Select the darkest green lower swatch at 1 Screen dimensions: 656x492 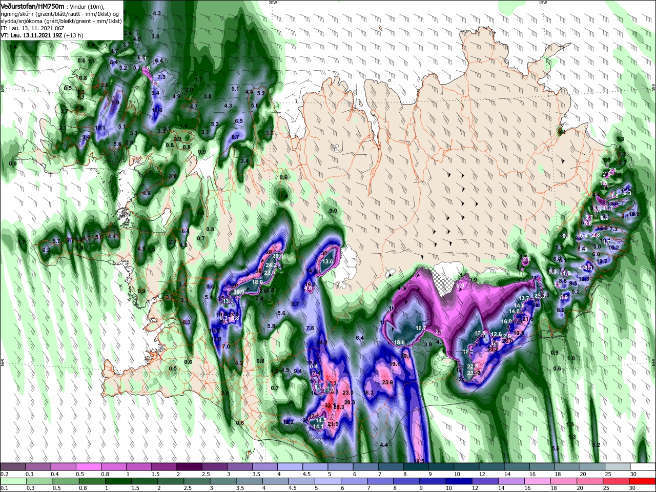point(119,481)
